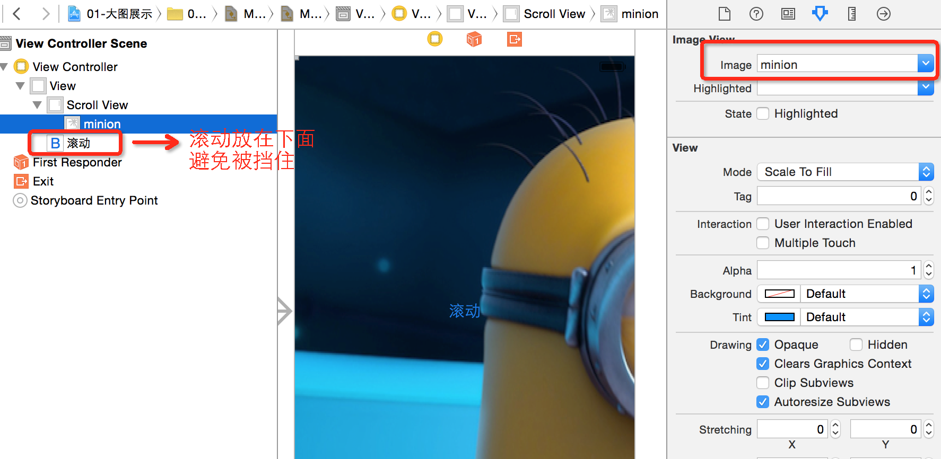Select the Attributes inspector icon

820,14
